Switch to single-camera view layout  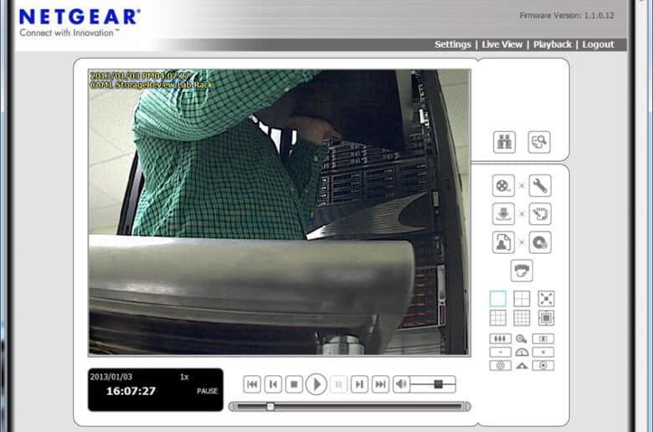498,299
